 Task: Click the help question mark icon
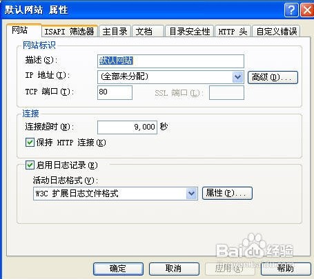point(291,10)
